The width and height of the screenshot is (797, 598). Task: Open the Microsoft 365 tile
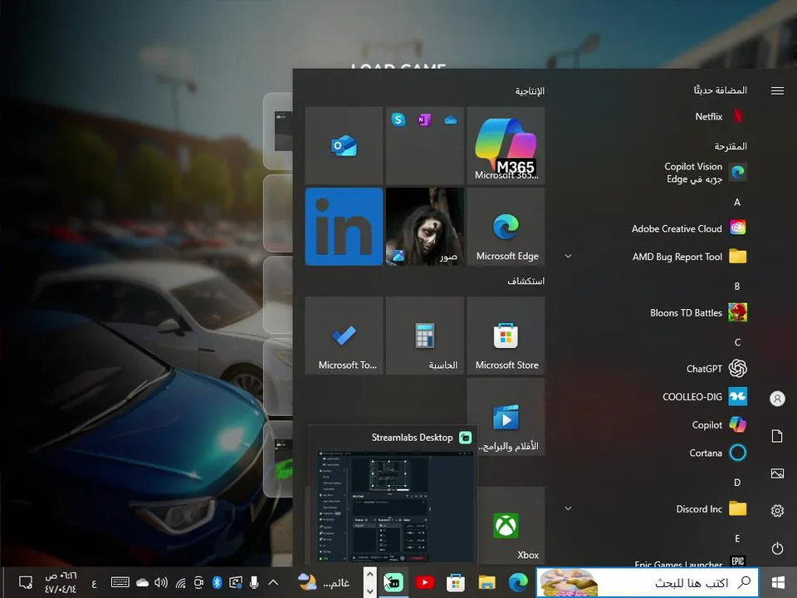point(506,145)
